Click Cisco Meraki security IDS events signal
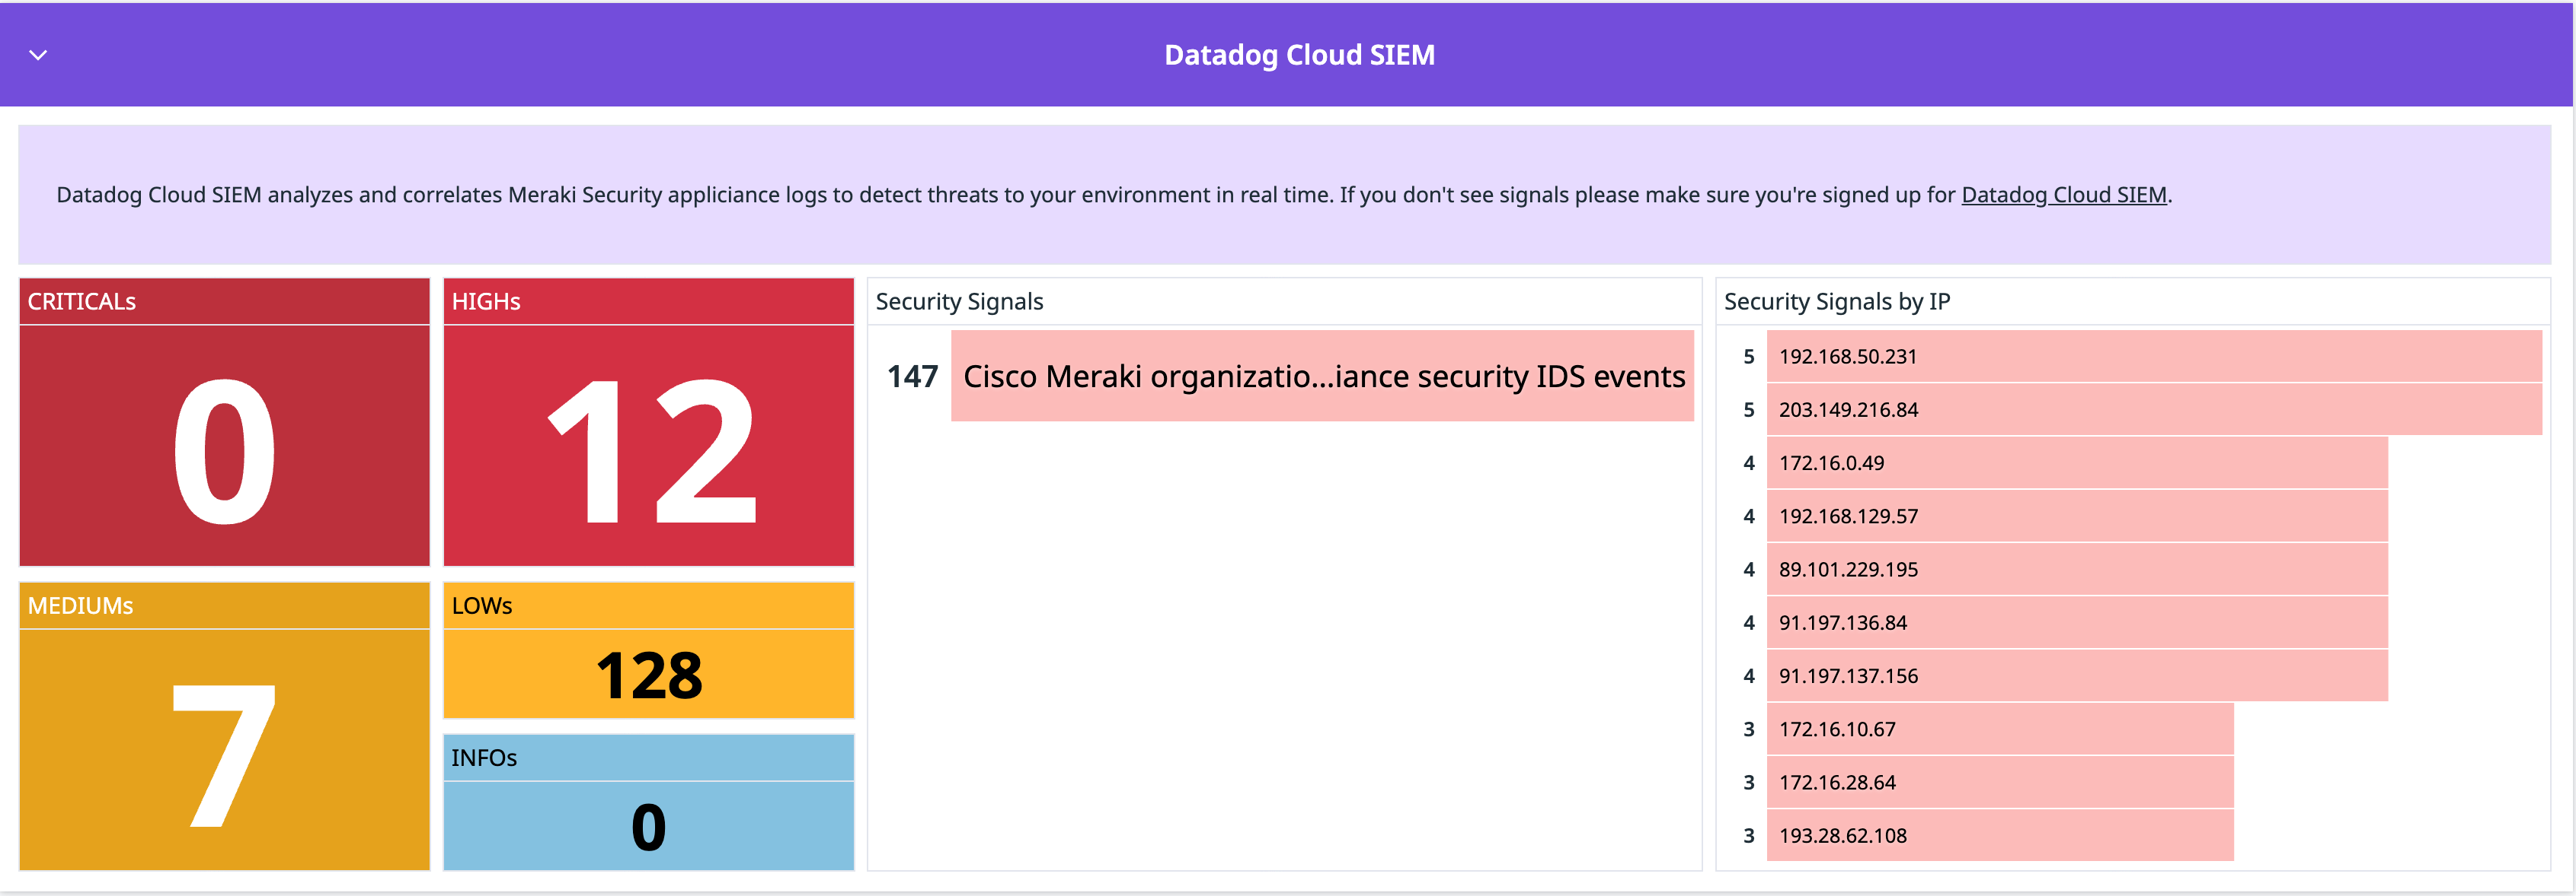Image resolution: width=2576 pixels, height=896 pixels. coord(1322,377)
